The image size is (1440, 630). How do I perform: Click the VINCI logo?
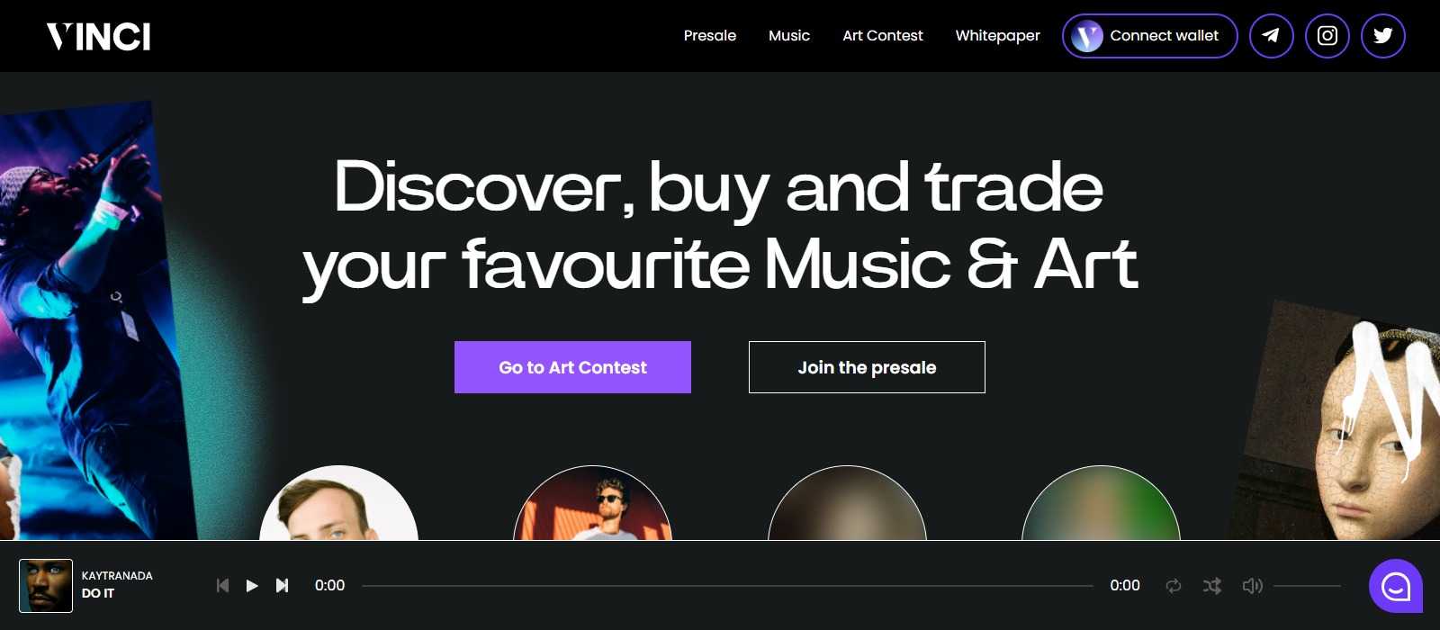[x=99, y=37]
